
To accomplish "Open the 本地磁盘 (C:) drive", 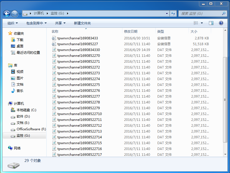I will [x=26, y=110].
